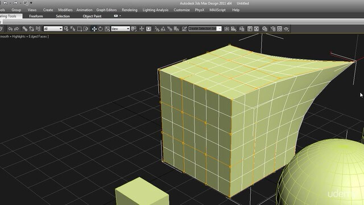Image resolution: width=364 pixels, height=205 pixels.
Task: Activate the Select and Scale tool
Action: pyautogui.click(x=107, y=29)
